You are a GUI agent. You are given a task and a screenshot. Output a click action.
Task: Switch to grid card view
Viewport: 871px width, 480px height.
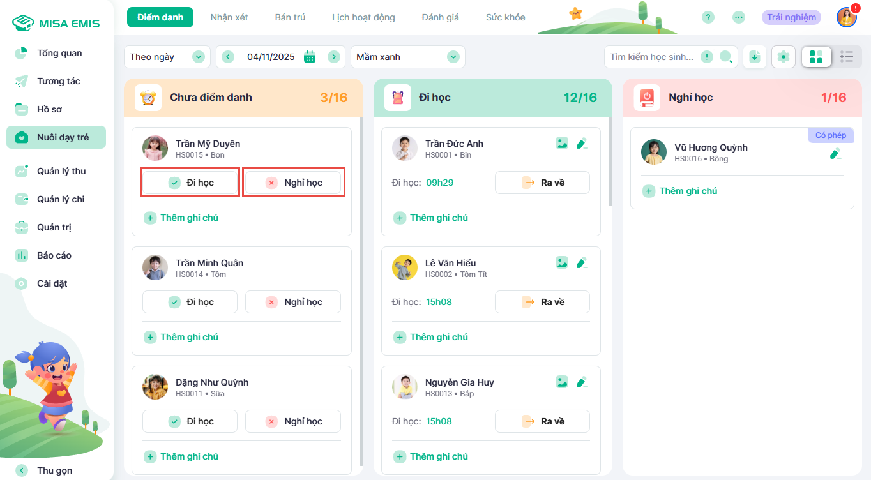click(816, 57)
